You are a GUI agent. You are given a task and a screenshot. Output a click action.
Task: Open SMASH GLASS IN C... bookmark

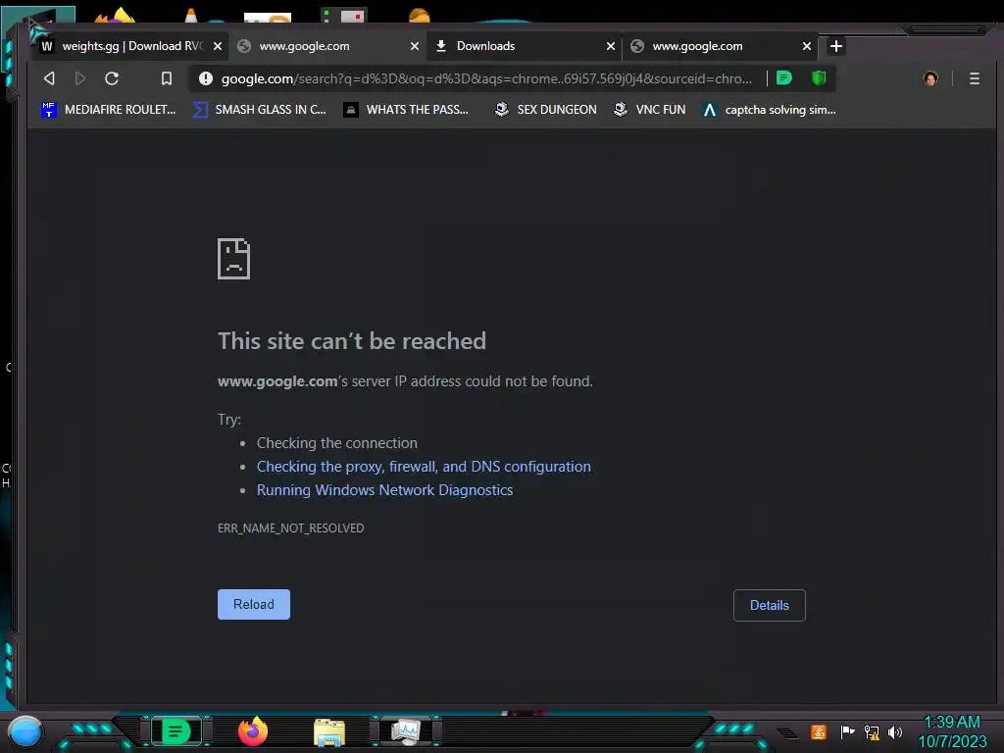(x=259, y=110)
